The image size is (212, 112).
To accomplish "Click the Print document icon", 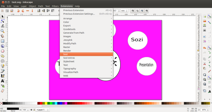I will (205, 30).
